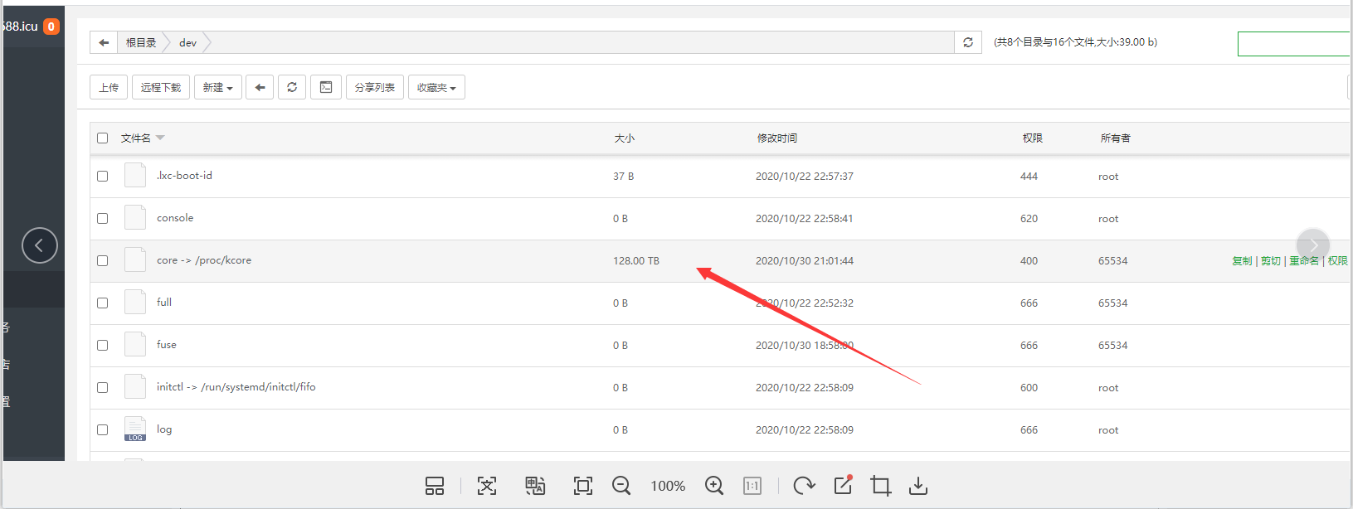Click the toolbar refresh icon next to the back arrow
Image resolution: width=1353 pixels, height=509 pixels.
(x=292, y=87)
